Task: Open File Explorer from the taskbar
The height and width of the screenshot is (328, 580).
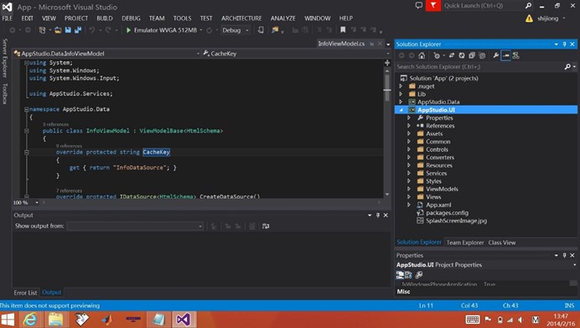Action: (x=56, y=319)
